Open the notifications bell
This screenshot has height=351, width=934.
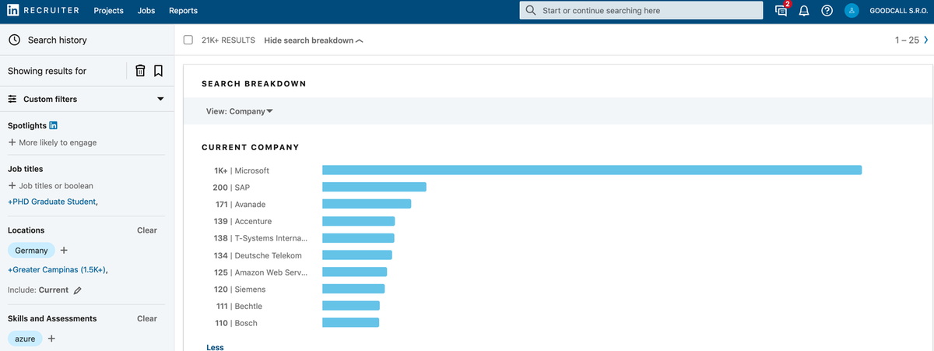click(805, 11)
